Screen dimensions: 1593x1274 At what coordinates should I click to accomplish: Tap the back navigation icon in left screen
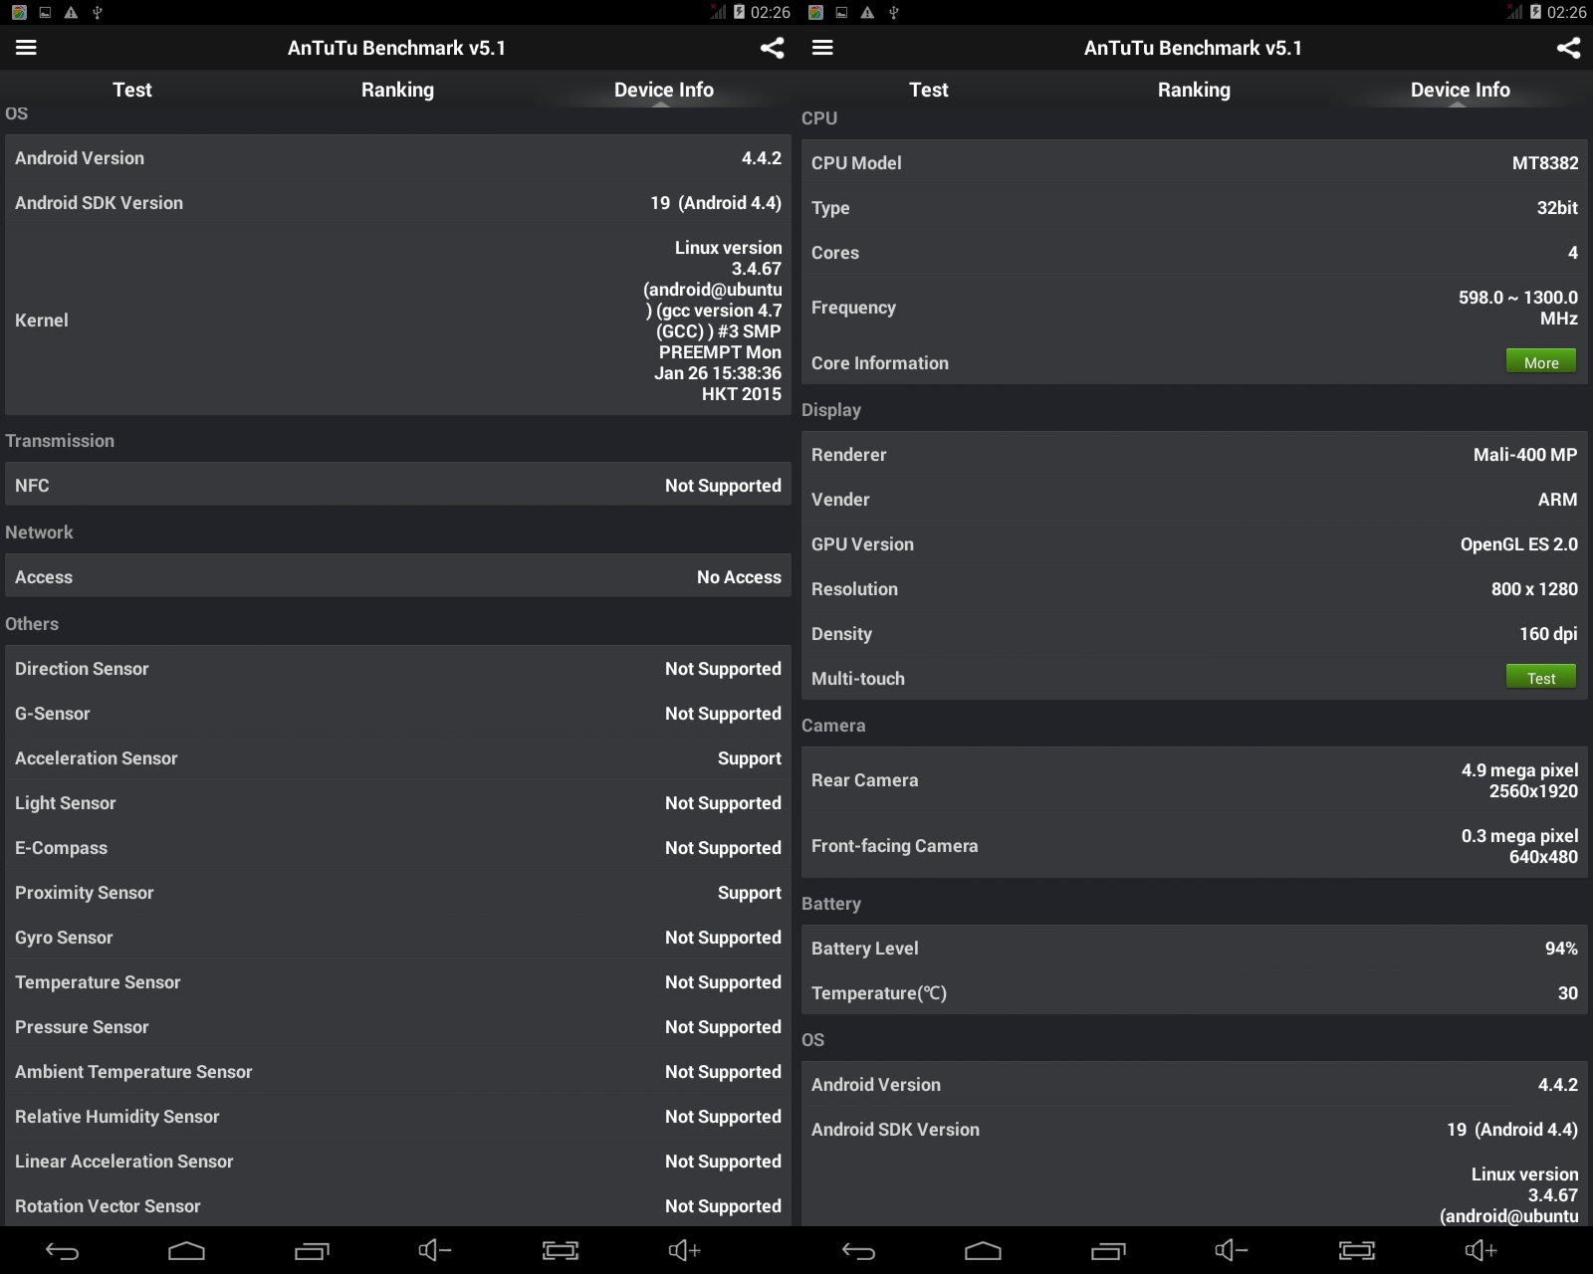point(62,1251)
